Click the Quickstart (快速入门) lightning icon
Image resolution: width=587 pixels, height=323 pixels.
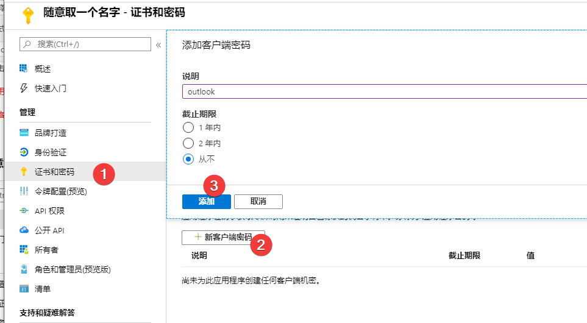tap(24, 88)
